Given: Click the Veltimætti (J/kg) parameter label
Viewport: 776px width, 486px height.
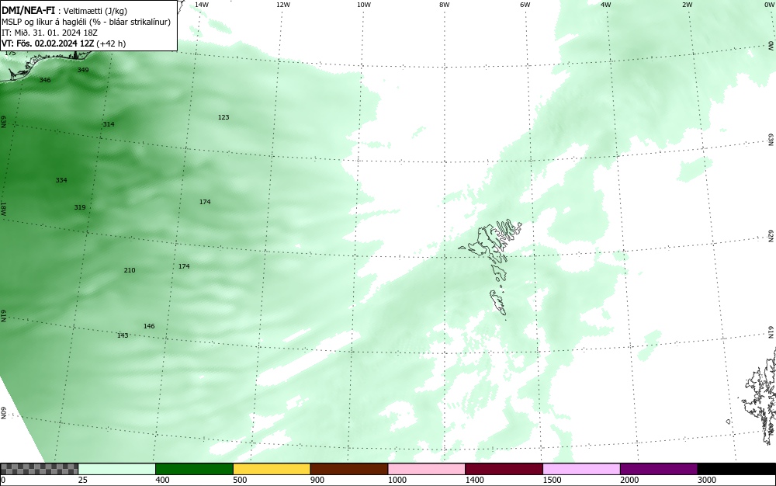Looking at the screenshot, I should tap(95, 11).
